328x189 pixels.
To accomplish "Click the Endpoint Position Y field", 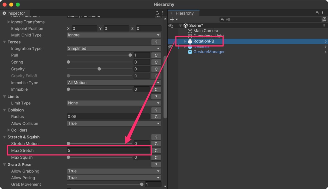I will tap(116, 28).
